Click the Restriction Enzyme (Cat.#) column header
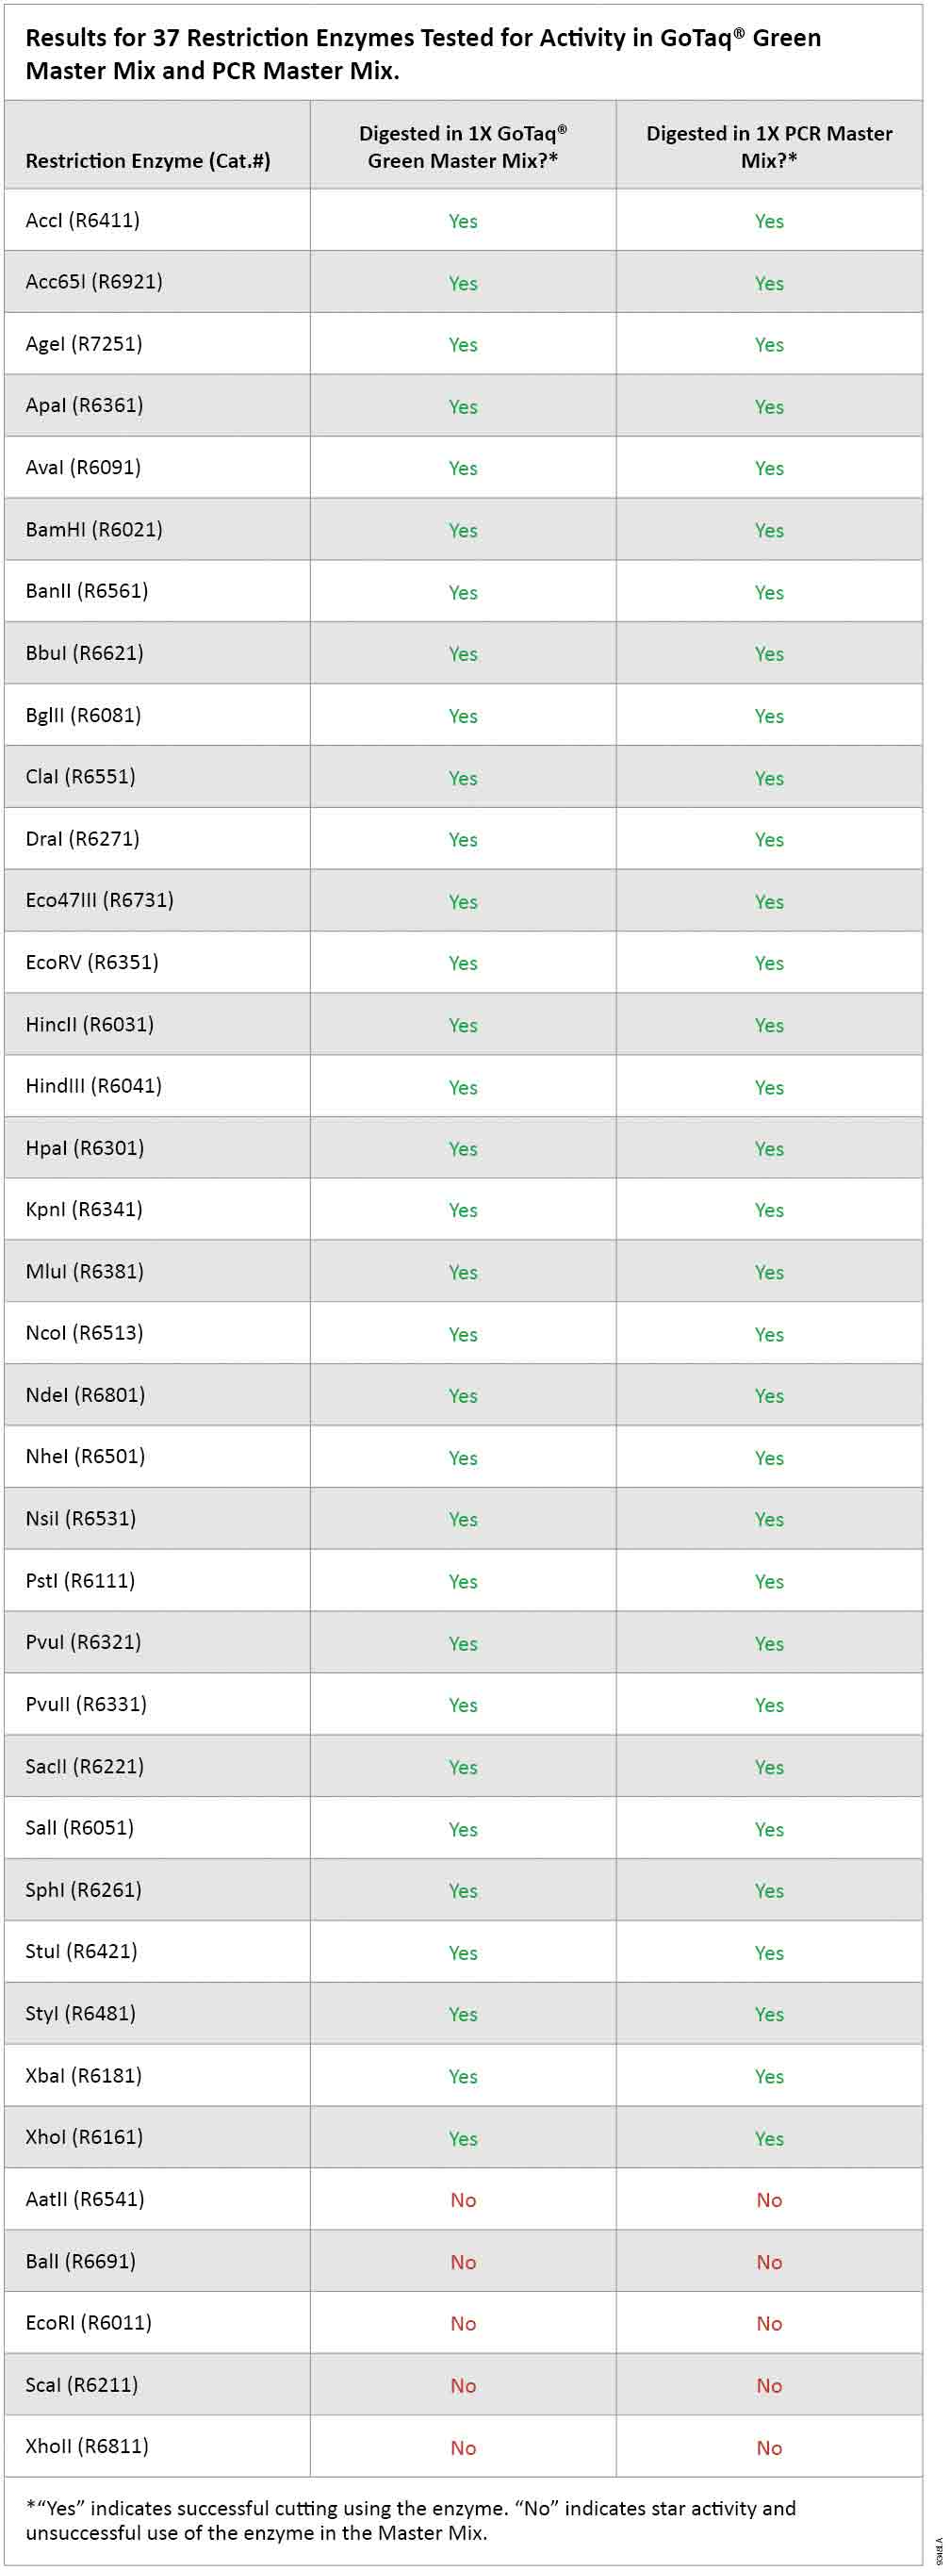 [148, 160]
